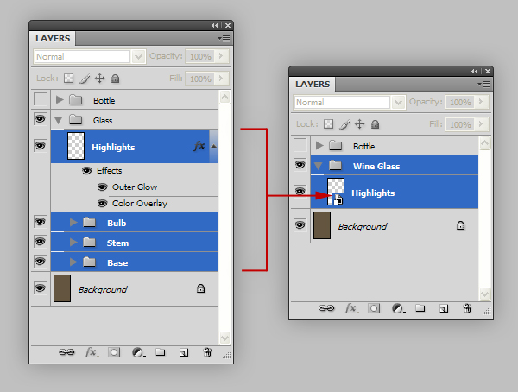Open layer style fx menu in left panel
The width and height of the screenshot is (518, 392).
click(x=92, y=352)
